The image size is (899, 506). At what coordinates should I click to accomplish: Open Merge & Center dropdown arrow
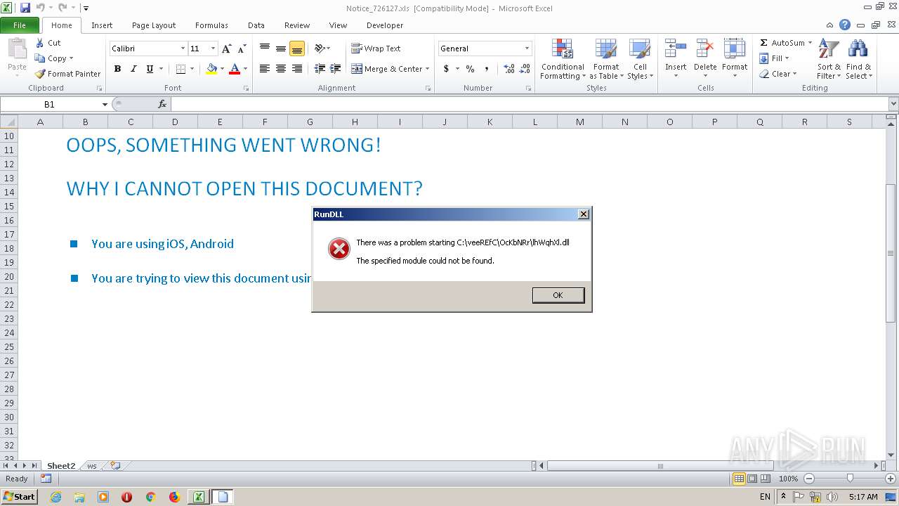coord(428,69)
